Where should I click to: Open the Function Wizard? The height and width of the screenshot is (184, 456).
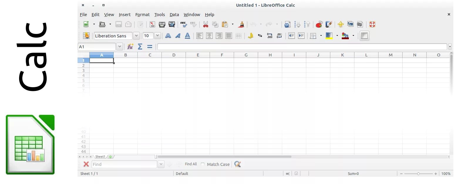[130, 47]
